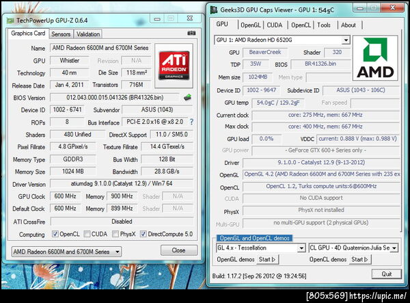
Task: Click the Build 1.17.2 text at bottom
Action: click(259, 276)
